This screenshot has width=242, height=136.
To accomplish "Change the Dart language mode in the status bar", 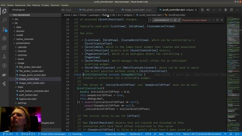I will tap(161, 134).
